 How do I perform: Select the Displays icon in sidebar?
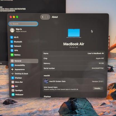[x=13, y=78]
